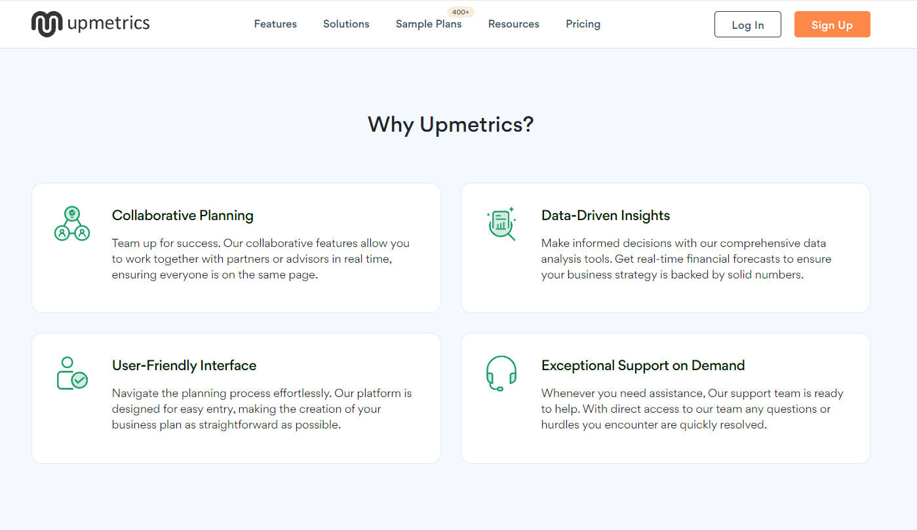The image size is (917, 530).
Task: Click the Log In button
Action: pyautogui.click(x=747, y=24)
